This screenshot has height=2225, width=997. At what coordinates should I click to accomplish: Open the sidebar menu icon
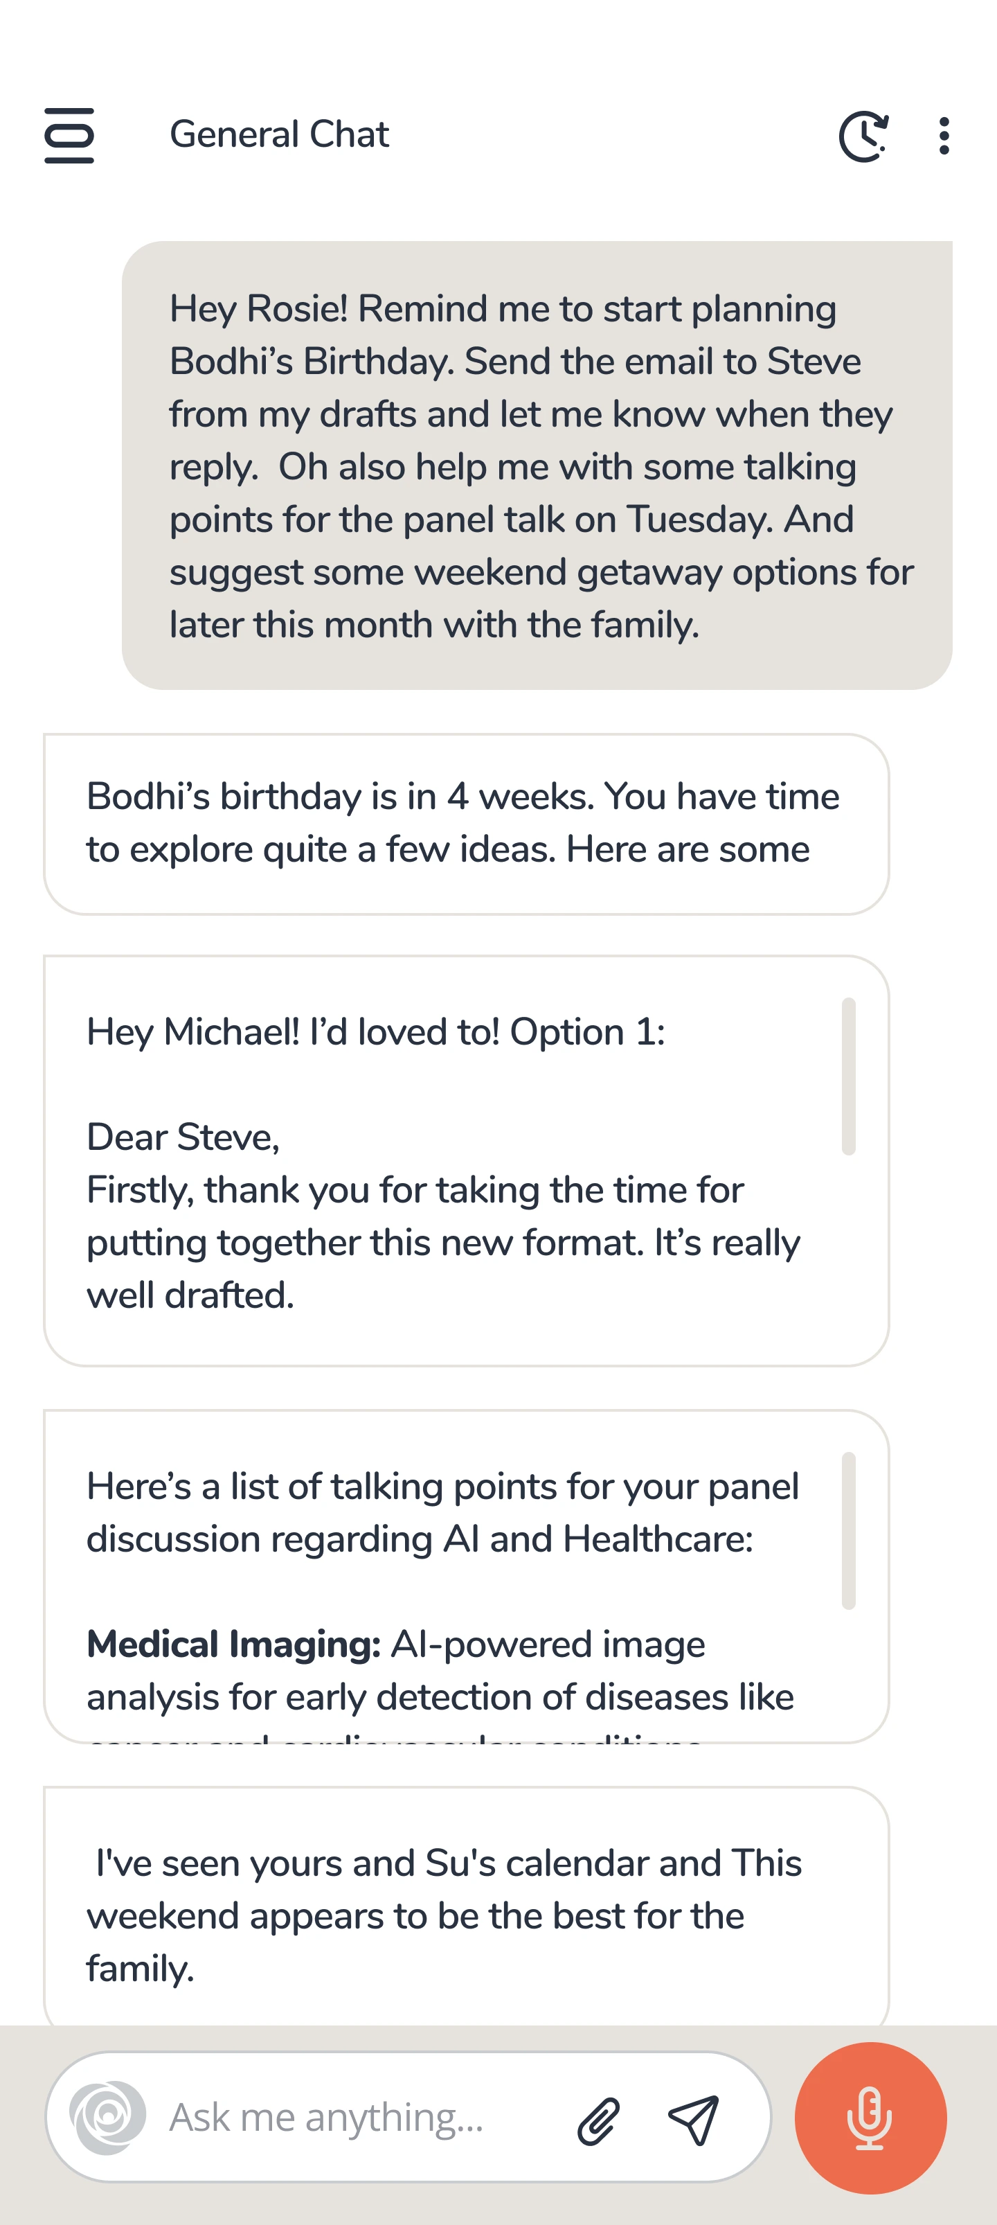(x=69, y=136)
